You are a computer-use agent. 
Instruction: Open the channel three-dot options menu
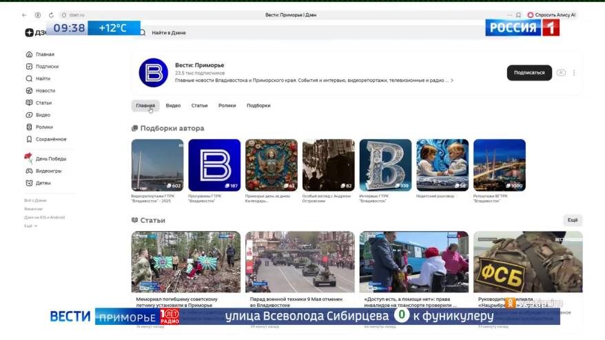tap(574, 73)
